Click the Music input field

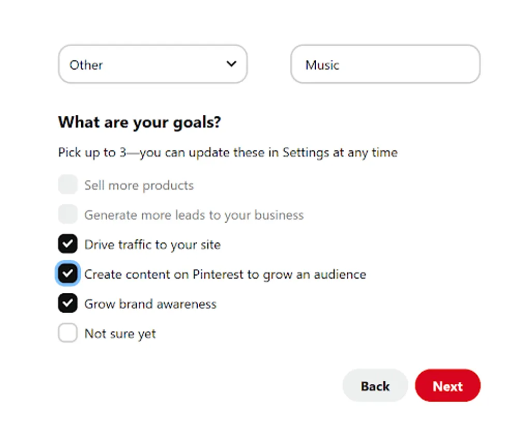(385, 64)
